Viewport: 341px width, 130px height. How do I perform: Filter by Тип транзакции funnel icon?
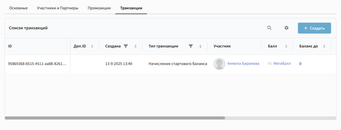pyautogui.click(x=191, y=46)
